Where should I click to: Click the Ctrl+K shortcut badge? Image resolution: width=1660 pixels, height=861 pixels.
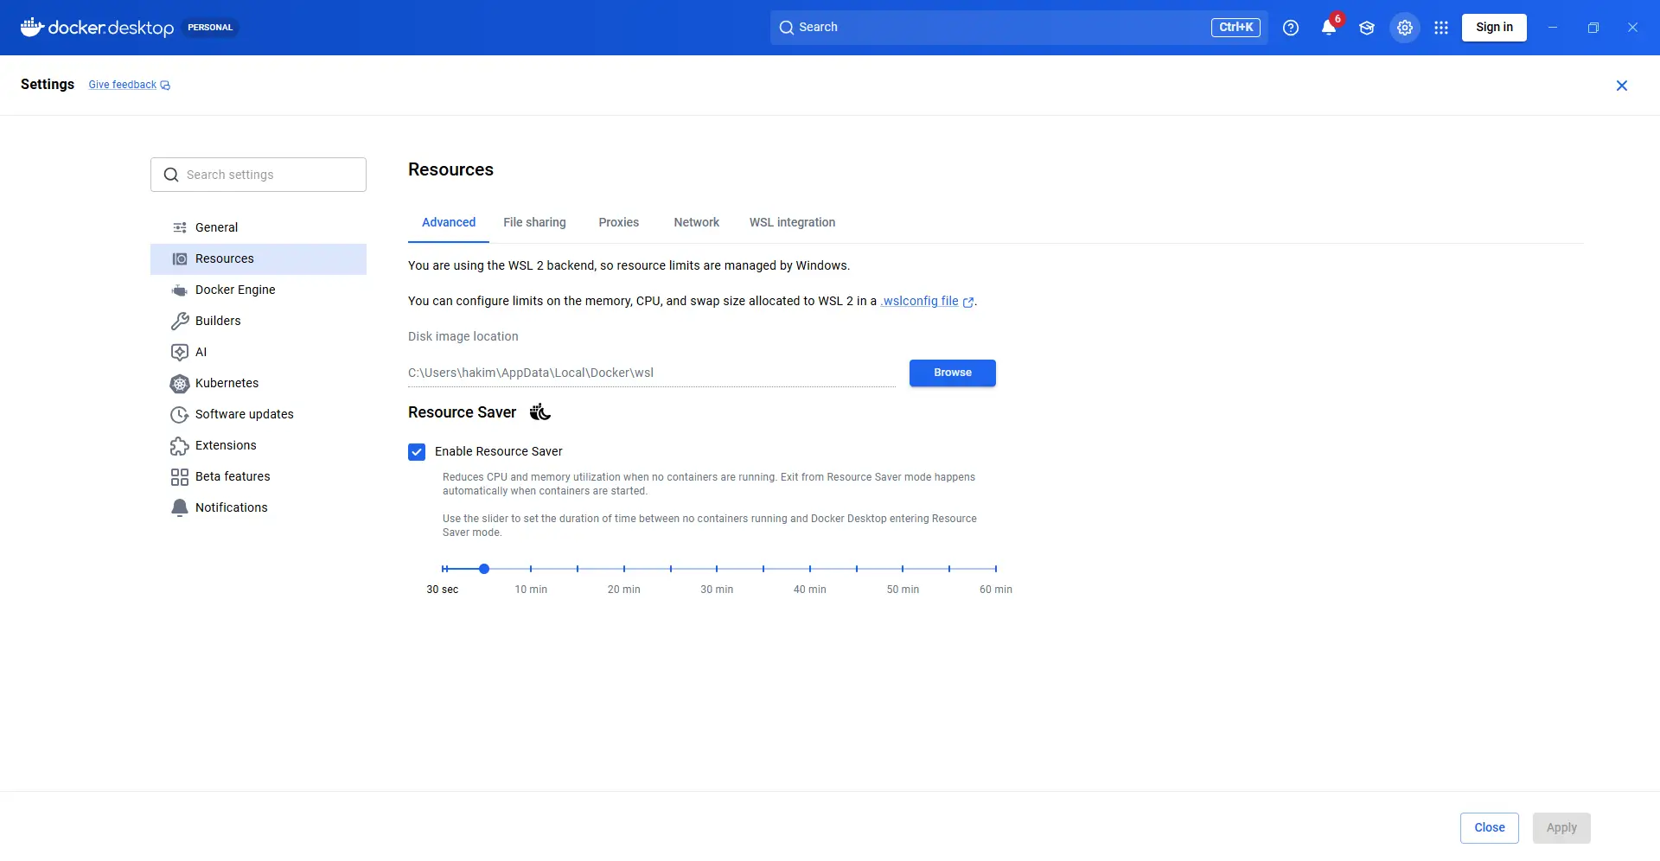(x=1236, y=28)
